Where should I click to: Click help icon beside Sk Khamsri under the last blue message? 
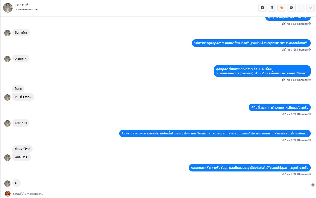(310, 174)
